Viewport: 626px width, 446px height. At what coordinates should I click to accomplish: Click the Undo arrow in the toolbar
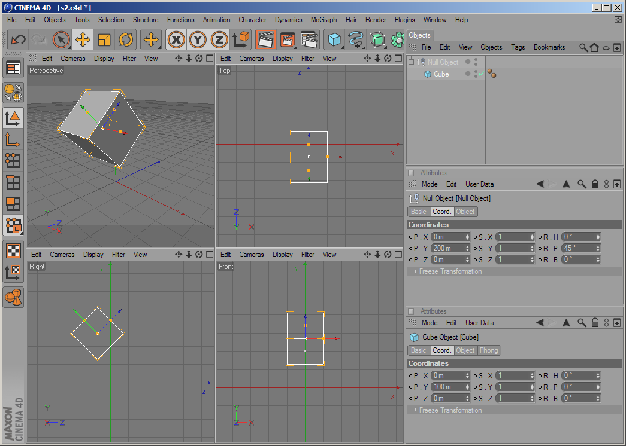point(19,40)
